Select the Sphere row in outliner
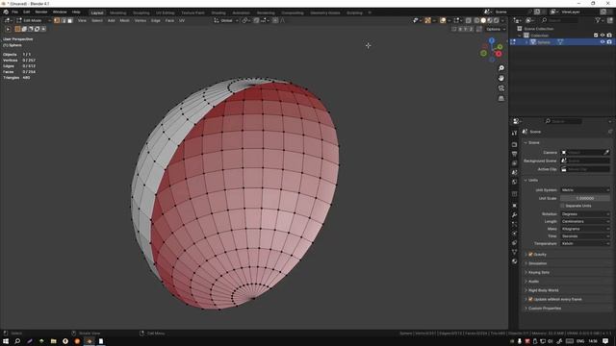The image size is (616, 346). 562,42
